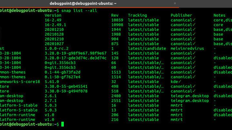Click version 5.61.0 in frameworks row

point(53,82)
